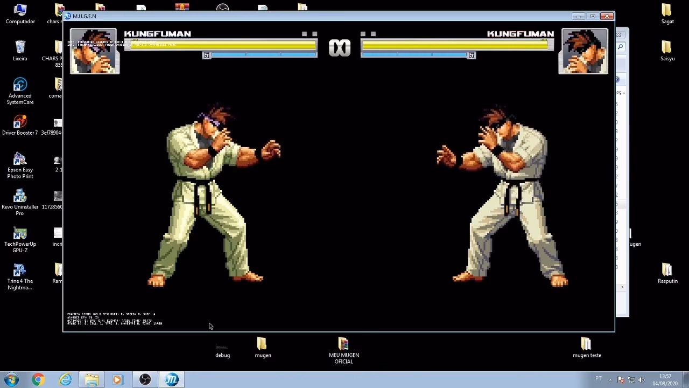
Task: Launch OBS Studio from the taskbar
Action: click(x=145, y=380)
